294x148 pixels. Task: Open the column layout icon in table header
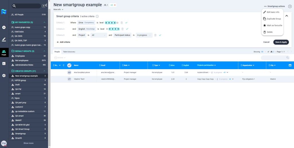point(290,65)
